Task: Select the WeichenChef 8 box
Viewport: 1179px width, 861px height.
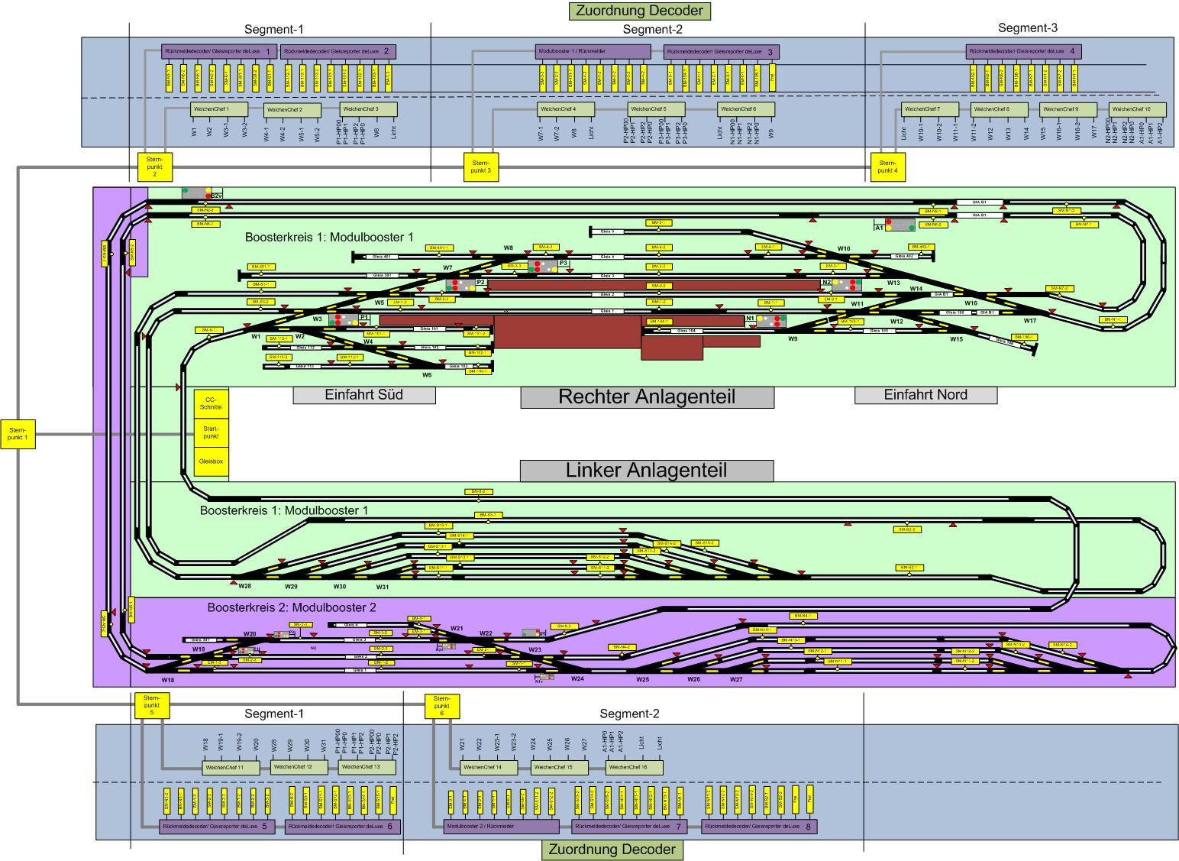Action: [1000, 110]
